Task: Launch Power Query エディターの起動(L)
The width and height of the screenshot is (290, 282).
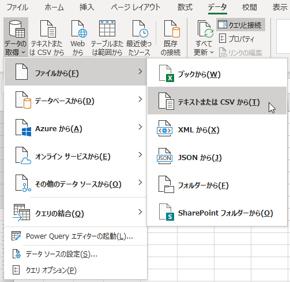Action: tap(76, 236)
